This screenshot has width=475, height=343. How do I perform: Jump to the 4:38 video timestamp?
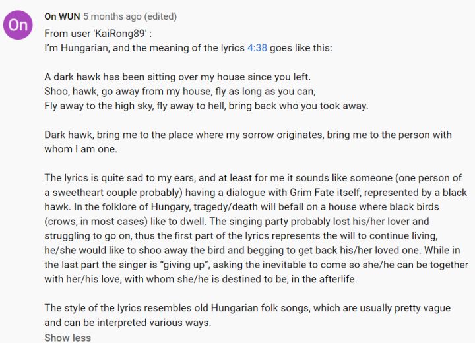[x=257, y=48]
